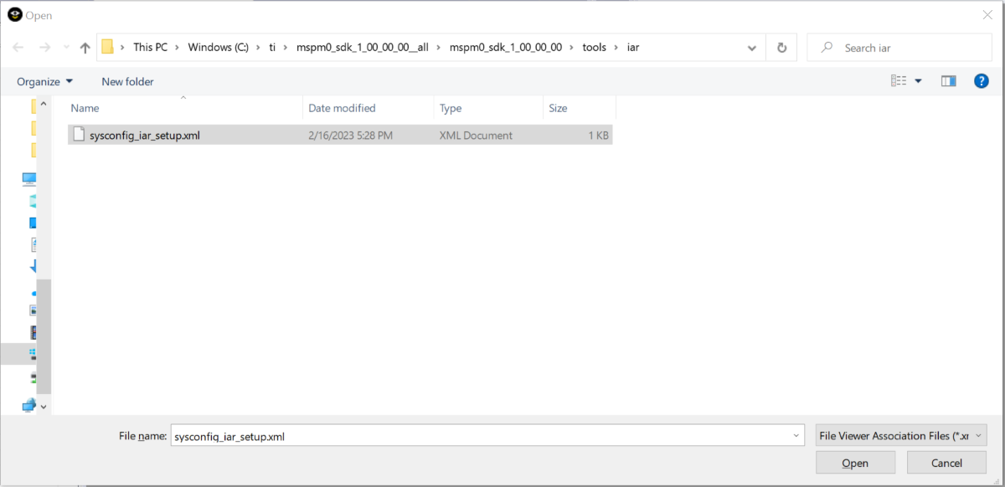Click New folder in the toolbar
1005x487 pixels.
pos(127,81)
